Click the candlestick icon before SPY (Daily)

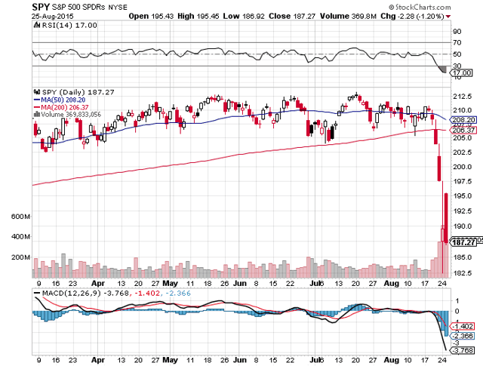(37, 92)
